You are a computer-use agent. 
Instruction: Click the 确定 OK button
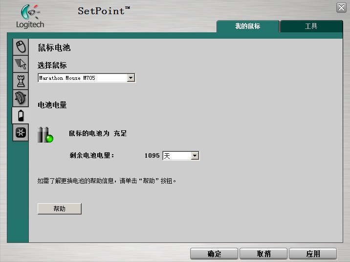214,254
